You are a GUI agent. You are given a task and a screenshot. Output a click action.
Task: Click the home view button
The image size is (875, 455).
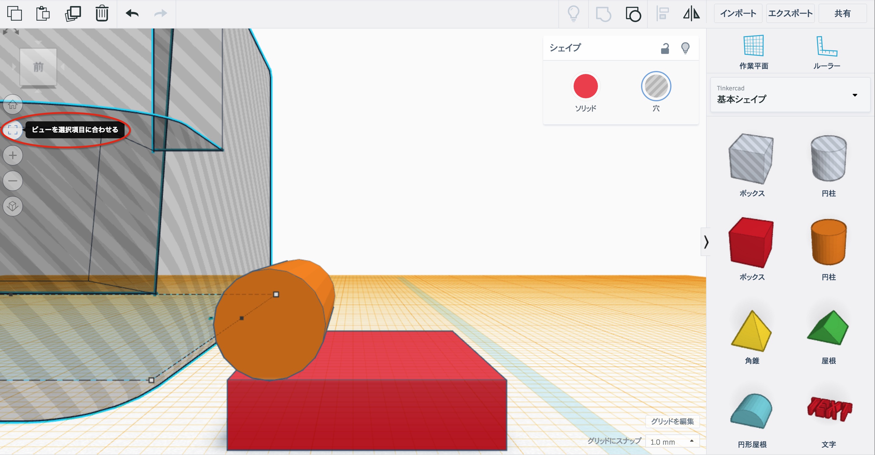point(13,104)
